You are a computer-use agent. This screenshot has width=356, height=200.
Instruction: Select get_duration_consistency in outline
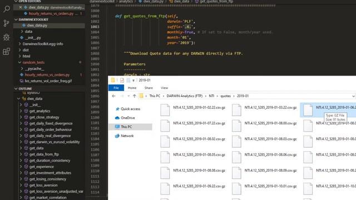pyautogui.click(x=49, y=161)
